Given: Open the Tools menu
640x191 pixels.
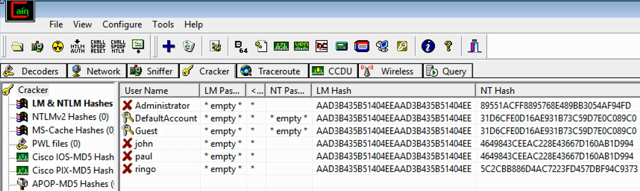Looking at the screenshot, I should coord(163,24).
